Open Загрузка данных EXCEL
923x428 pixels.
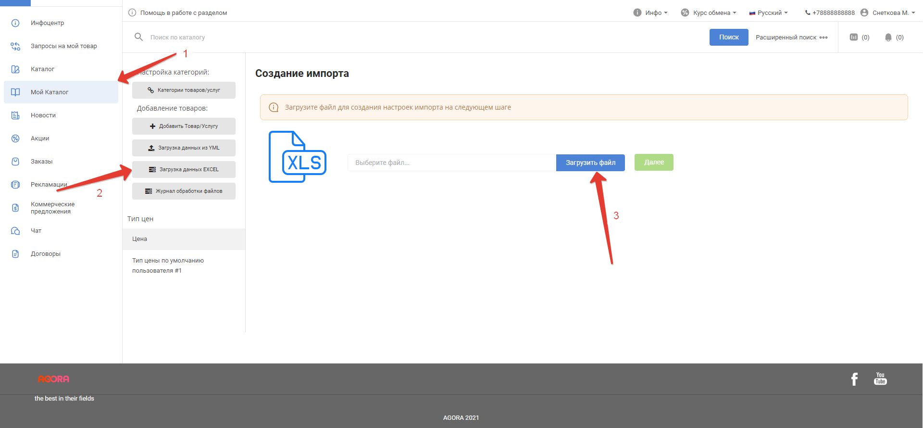[184, 170]
